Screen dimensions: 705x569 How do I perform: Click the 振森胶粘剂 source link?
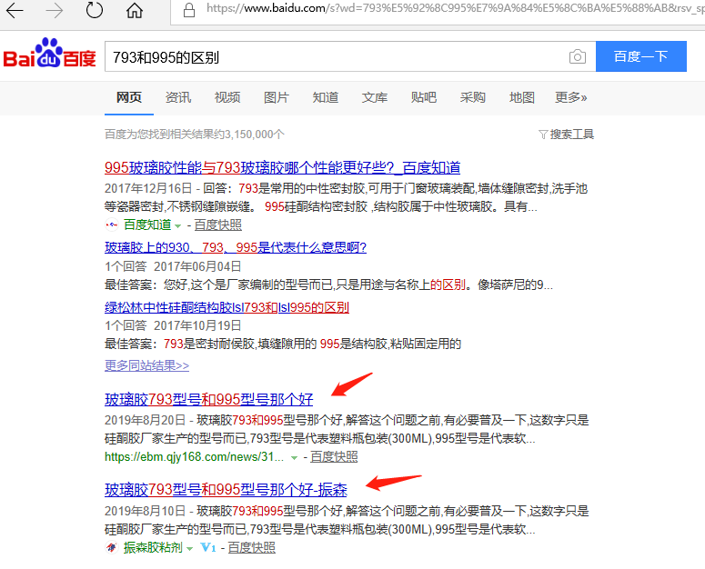tap(154, 547)
